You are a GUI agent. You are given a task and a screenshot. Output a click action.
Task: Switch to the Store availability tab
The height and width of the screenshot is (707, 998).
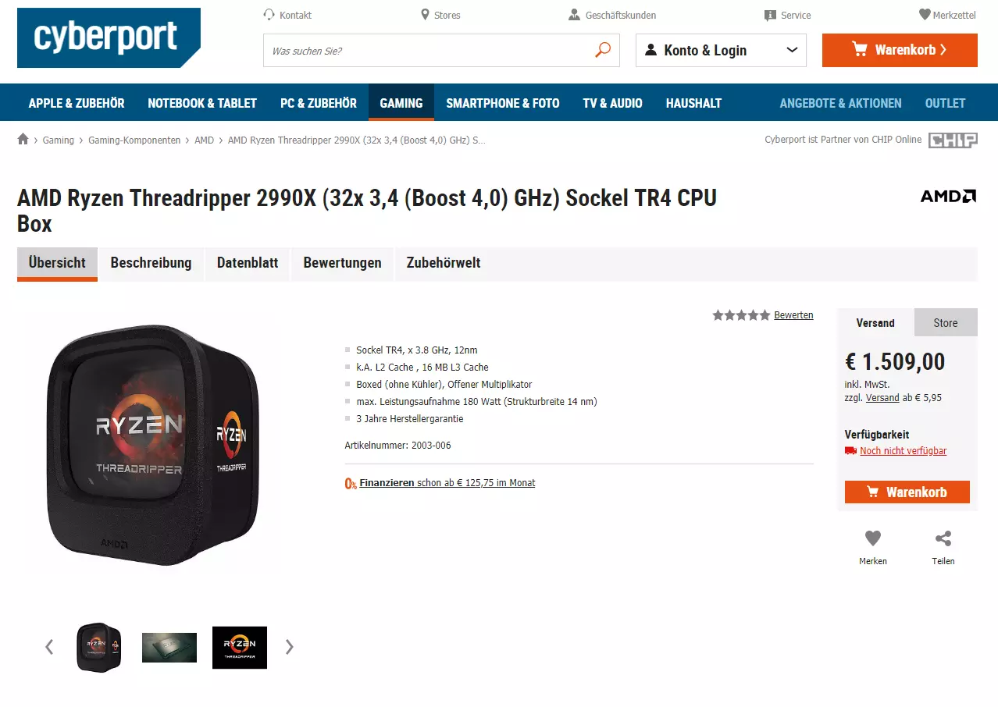tap(946, 322)
